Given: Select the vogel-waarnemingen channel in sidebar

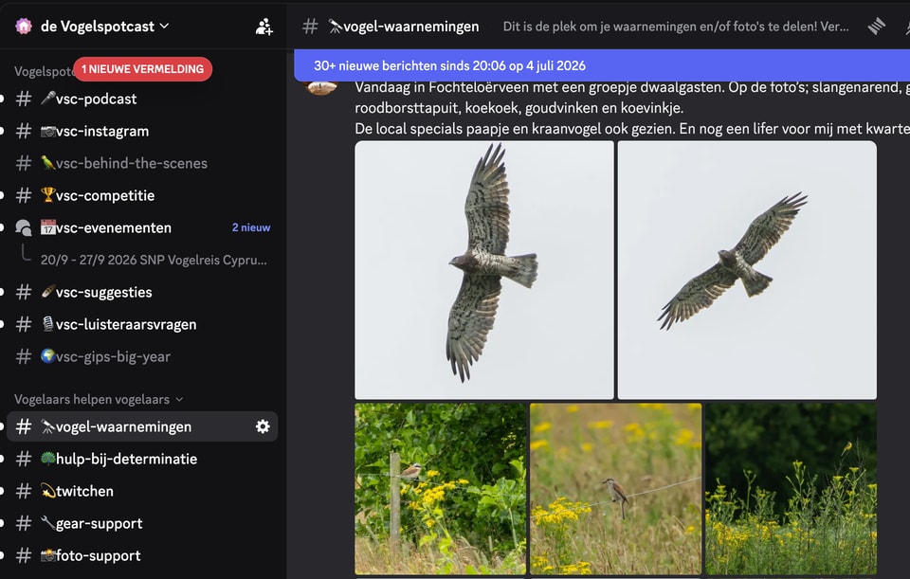Looking at the screenshot, I should (x=142, y=427).
